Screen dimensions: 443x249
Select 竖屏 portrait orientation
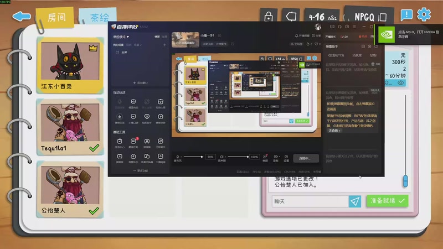[164, 37]
